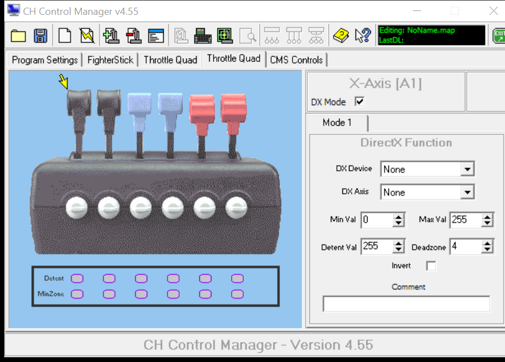Open the green crosshair calibration icon
The width and height of the screenshot is (505, 362).
225,36
